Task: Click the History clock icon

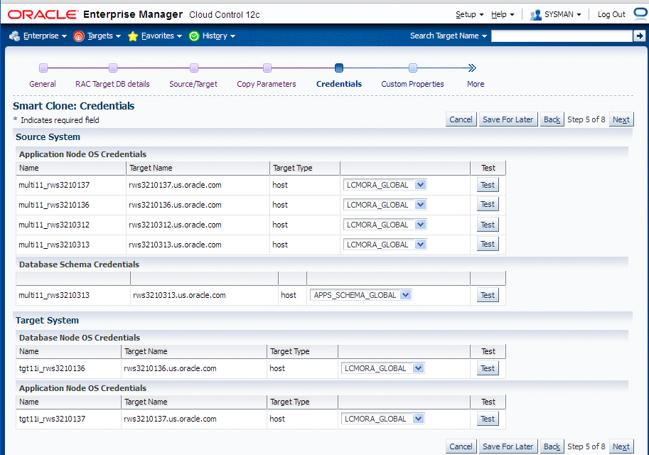Action: coord(194,36)
